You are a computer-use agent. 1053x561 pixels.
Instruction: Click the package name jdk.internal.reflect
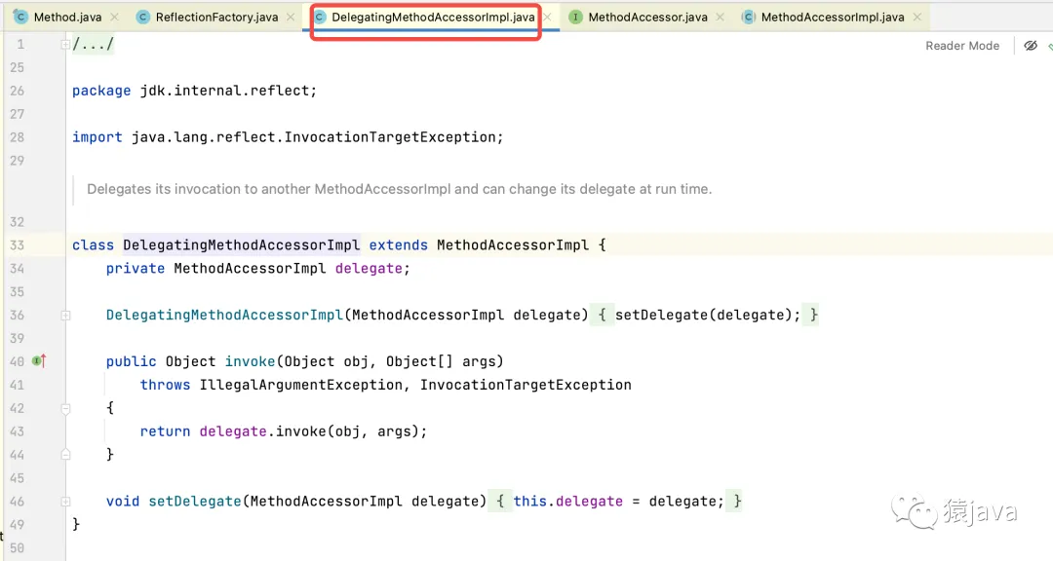224,91
